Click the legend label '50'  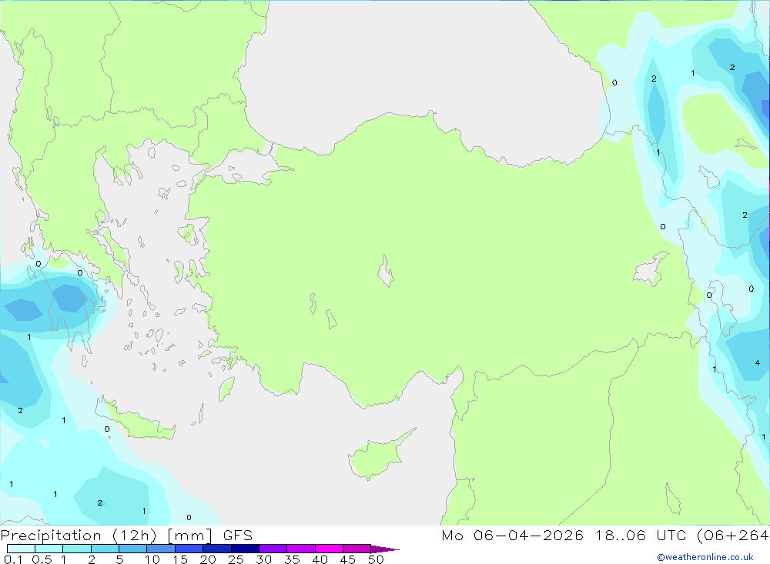(x=377, y=559)
